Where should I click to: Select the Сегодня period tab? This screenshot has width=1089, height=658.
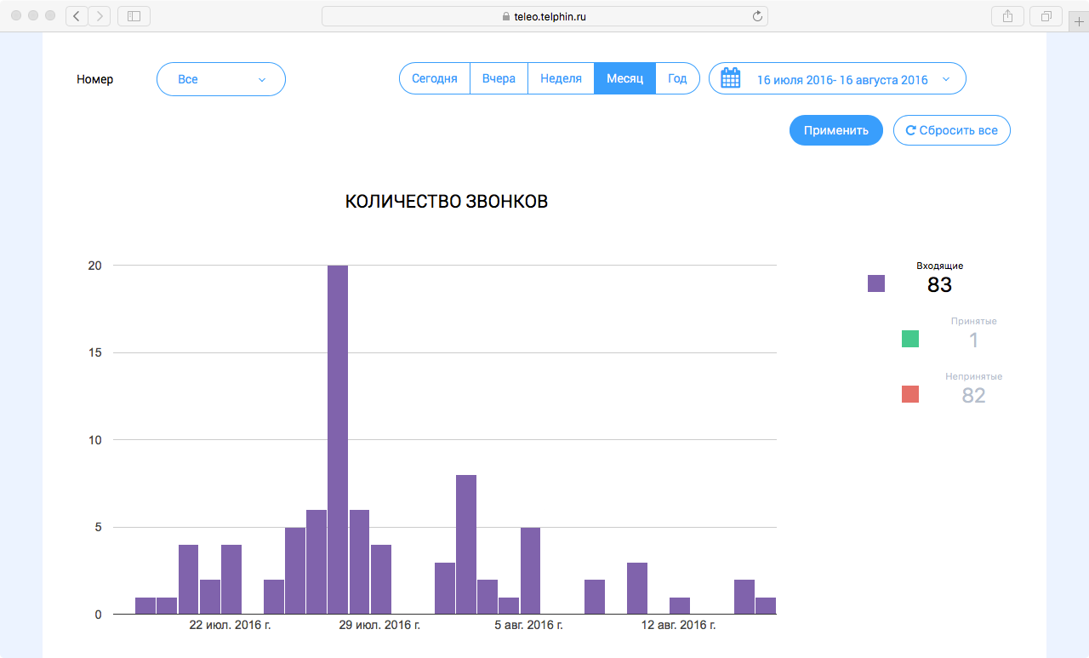tap(435, 78)
